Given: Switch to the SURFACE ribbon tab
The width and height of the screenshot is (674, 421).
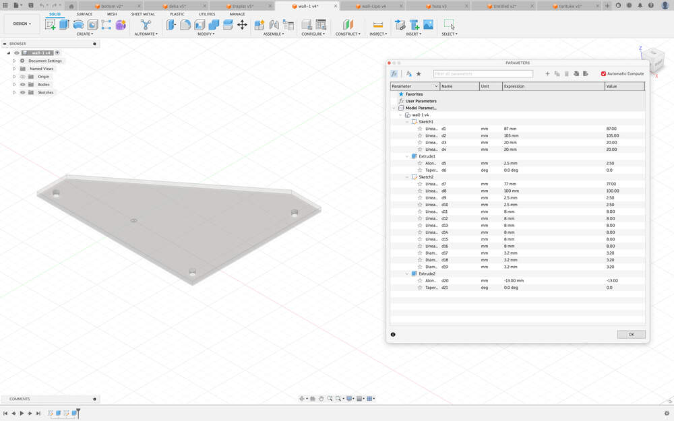Looking at the screenshot, I should click(84, 14).
